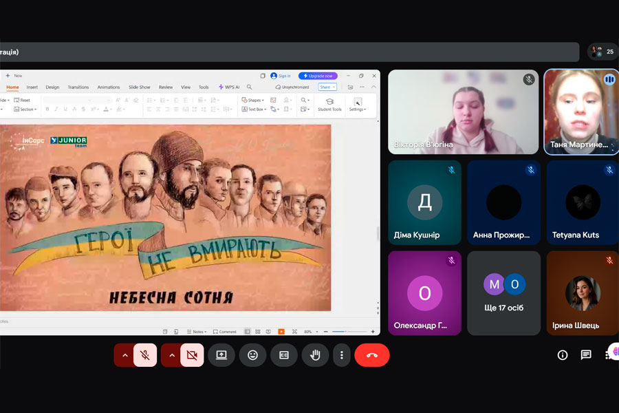Open the meeting details info icon
Viewport: 619px width, 413px height.
pyautogui.click(x=563, y=355)
